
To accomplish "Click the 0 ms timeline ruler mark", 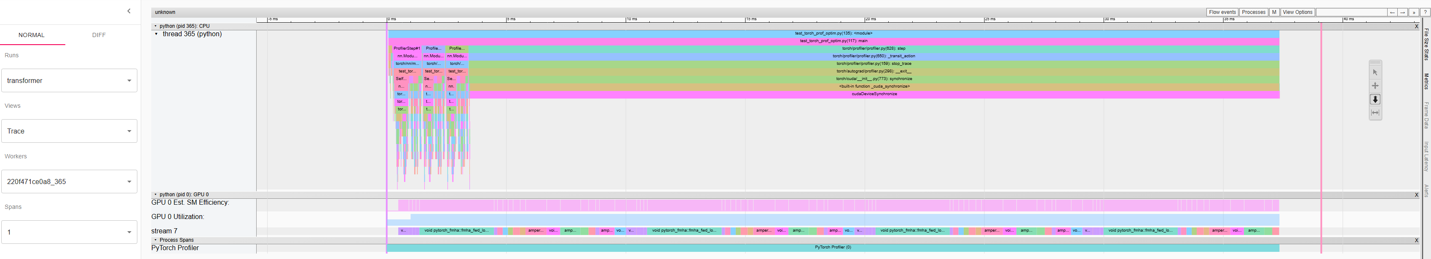I will 391,19.
